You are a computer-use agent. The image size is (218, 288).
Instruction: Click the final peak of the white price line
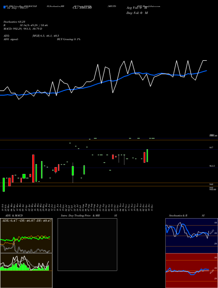pyautogui.click(x=204, y=60)
